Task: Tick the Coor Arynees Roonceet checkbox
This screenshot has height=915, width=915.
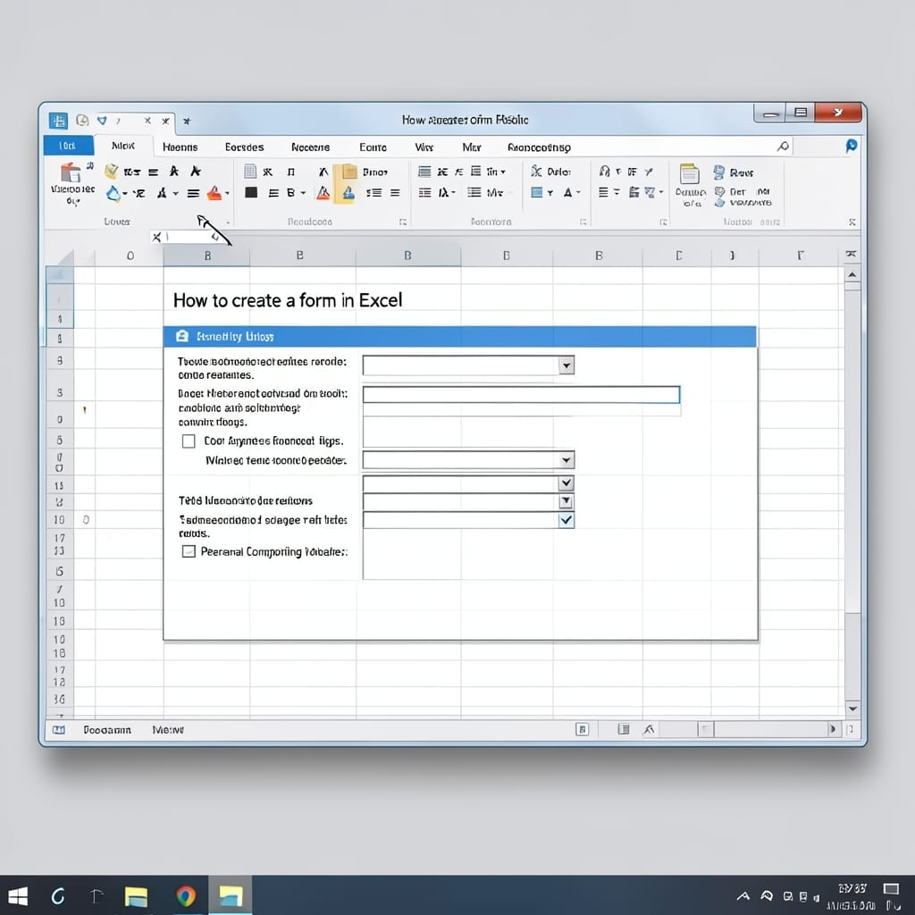Action: 189,441
